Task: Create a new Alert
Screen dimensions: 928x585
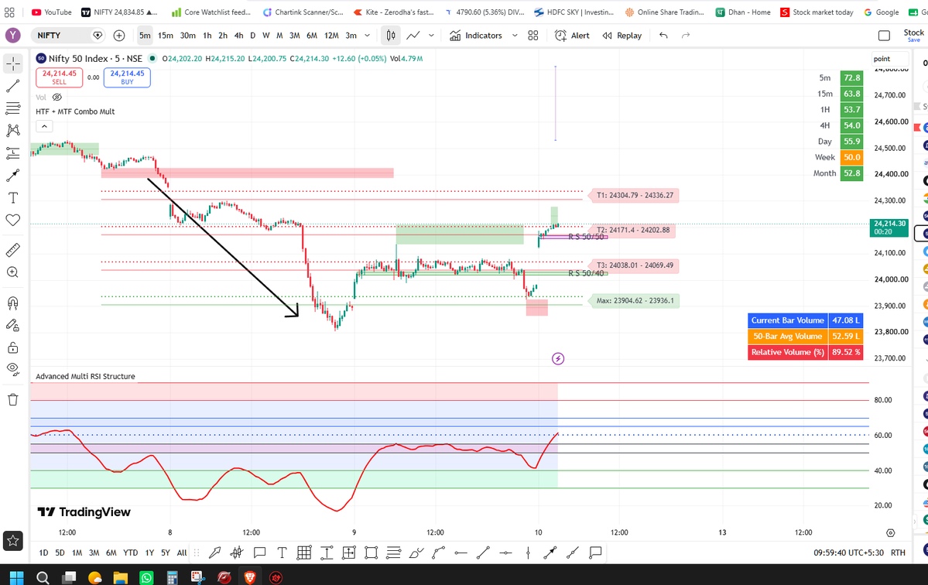Action: 572,36
